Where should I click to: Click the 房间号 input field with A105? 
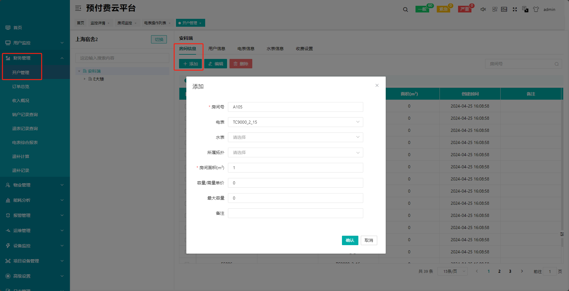(295, 107)
